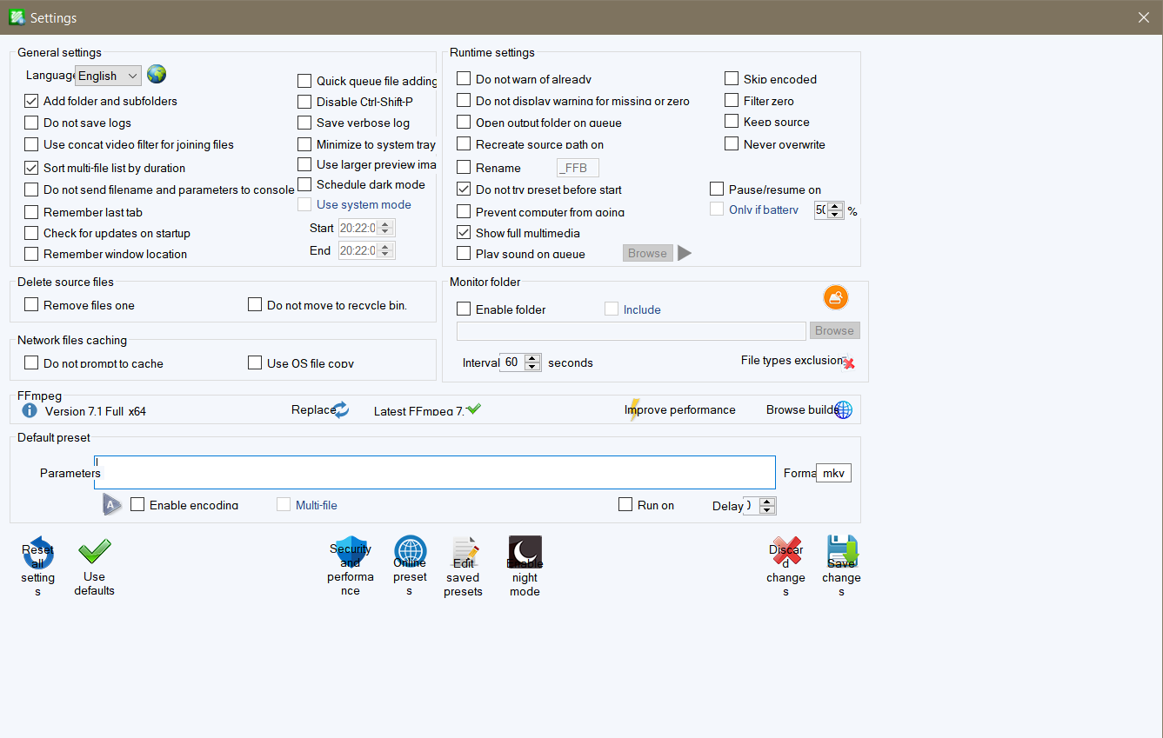Screen dimensions: 1163x738
Task: Enable Use concat video filter option
Action: (x=31, y=144)
